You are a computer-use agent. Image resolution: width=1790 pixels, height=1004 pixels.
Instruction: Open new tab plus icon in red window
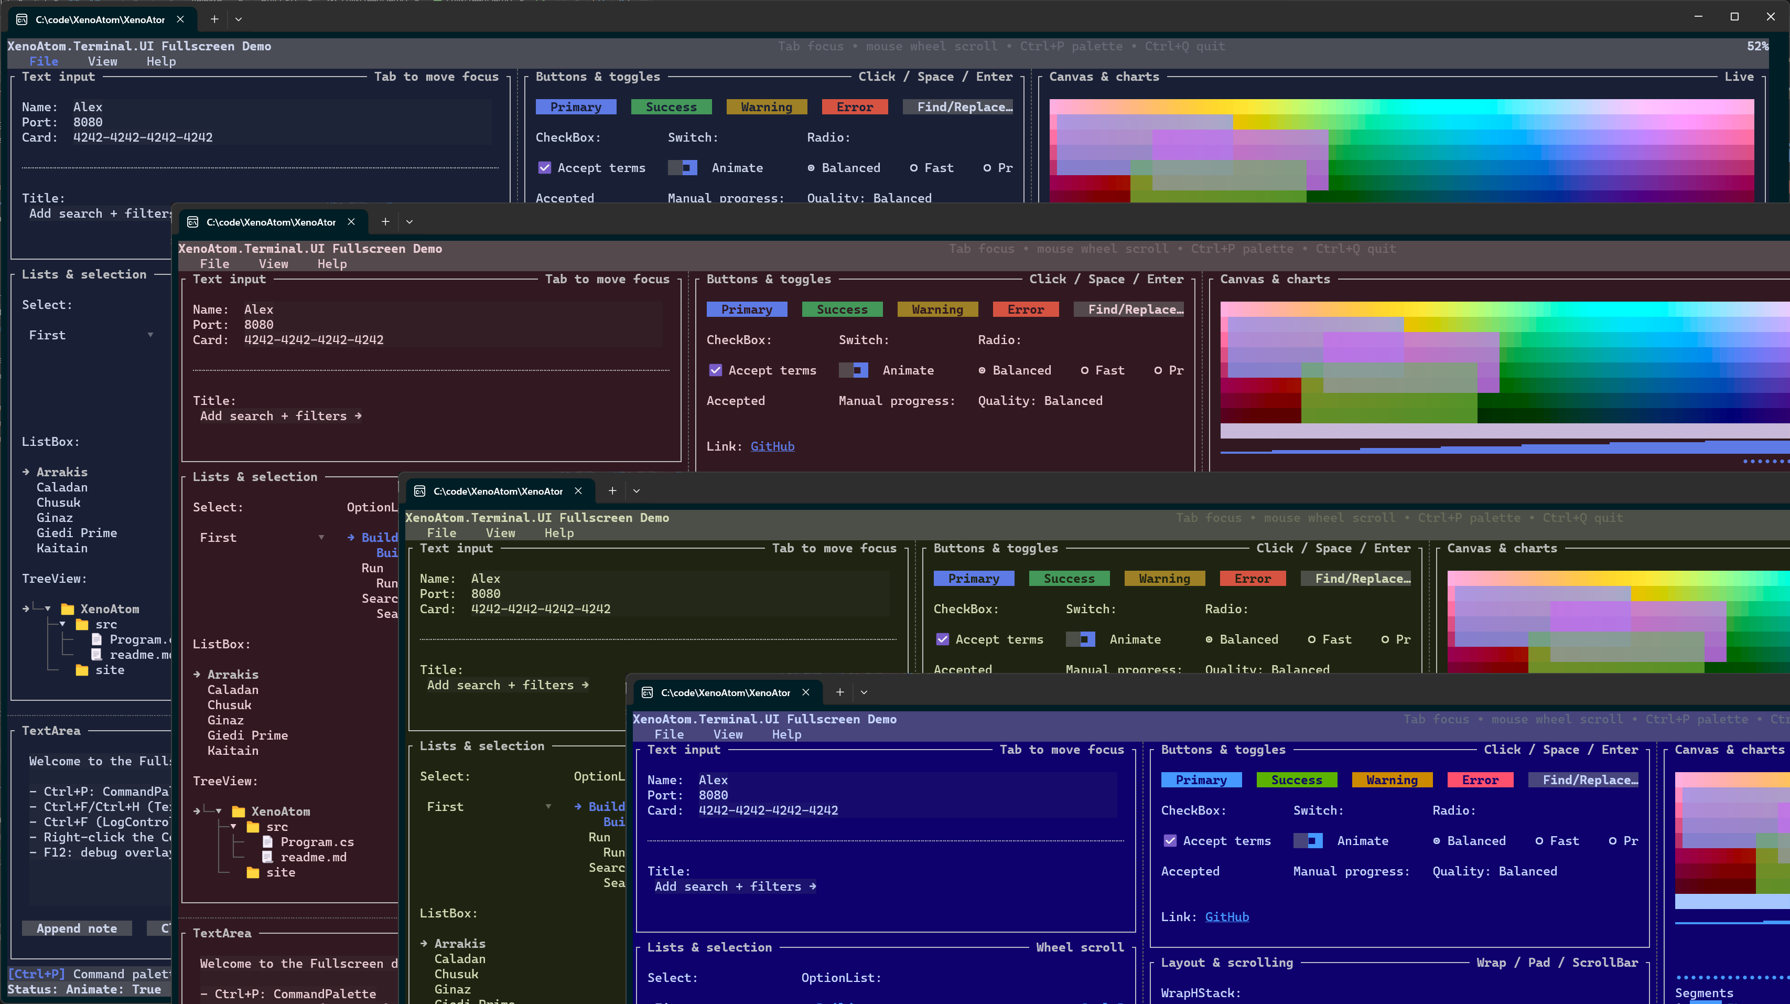385,222
